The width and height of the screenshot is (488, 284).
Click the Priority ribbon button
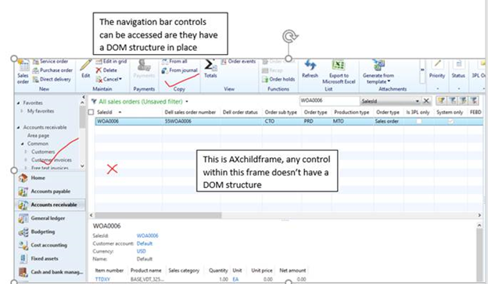click(437, 69)
